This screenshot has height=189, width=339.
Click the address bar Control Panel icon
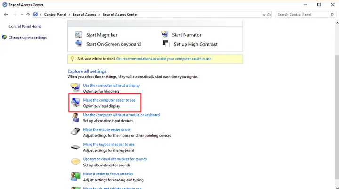(35, 14)
